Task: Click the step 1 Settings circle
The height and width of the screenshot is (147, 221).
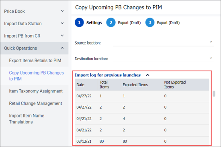Action: click(x=79, y=22)
